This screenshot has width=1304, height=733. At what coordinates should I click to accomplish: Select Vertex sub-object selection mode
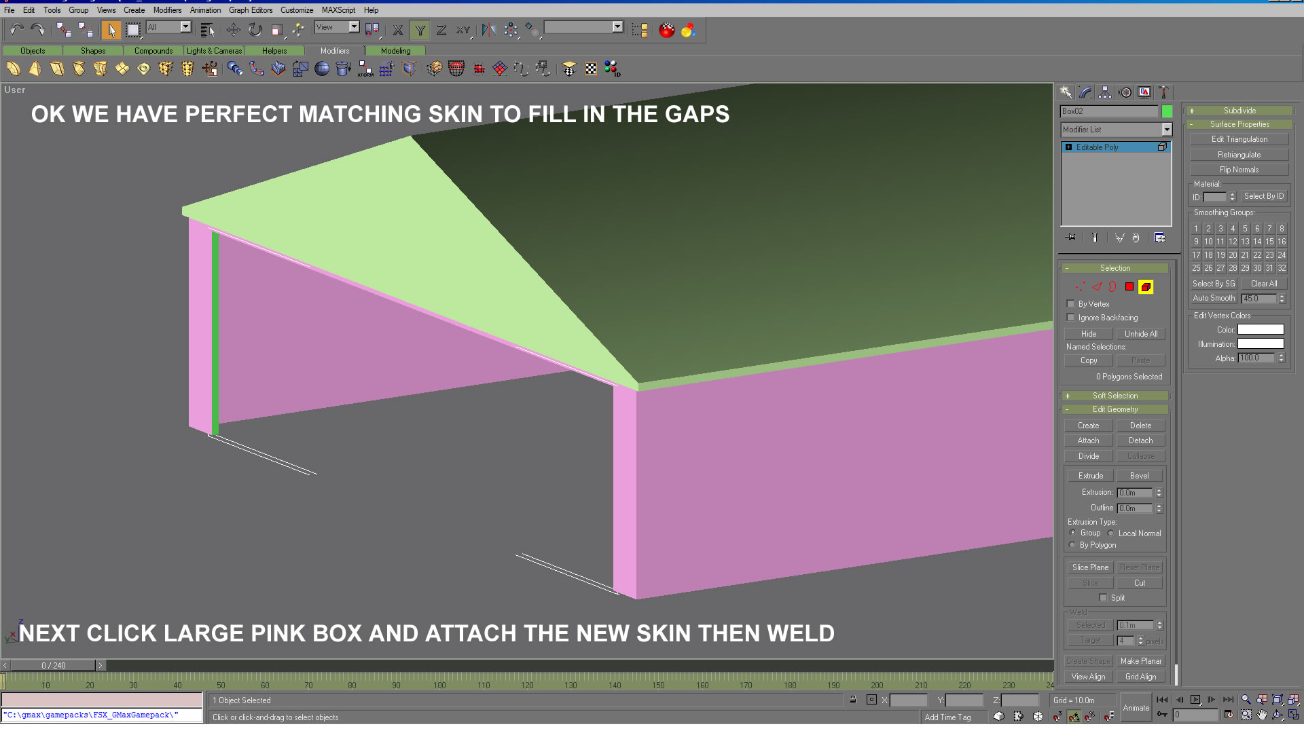click(x=1080, y=287)
